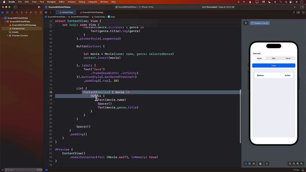Zoom canvas preview to fit
Image resolution: width=306 pixels, height=172 pixels.
point(297,163)
